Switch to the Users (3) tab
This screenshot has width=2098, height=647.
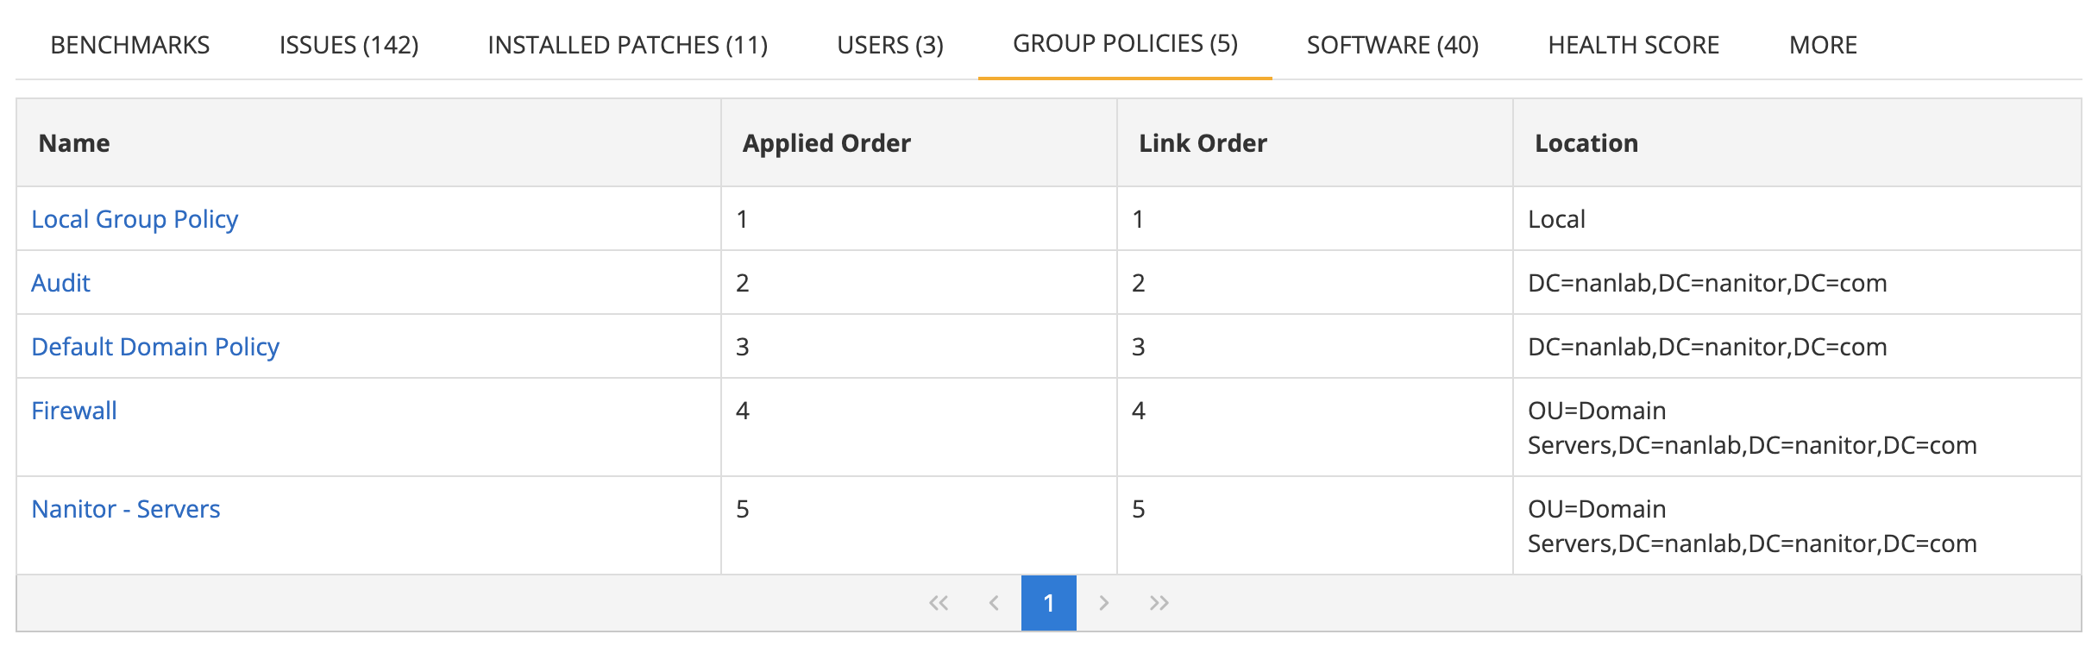point(890,45)
